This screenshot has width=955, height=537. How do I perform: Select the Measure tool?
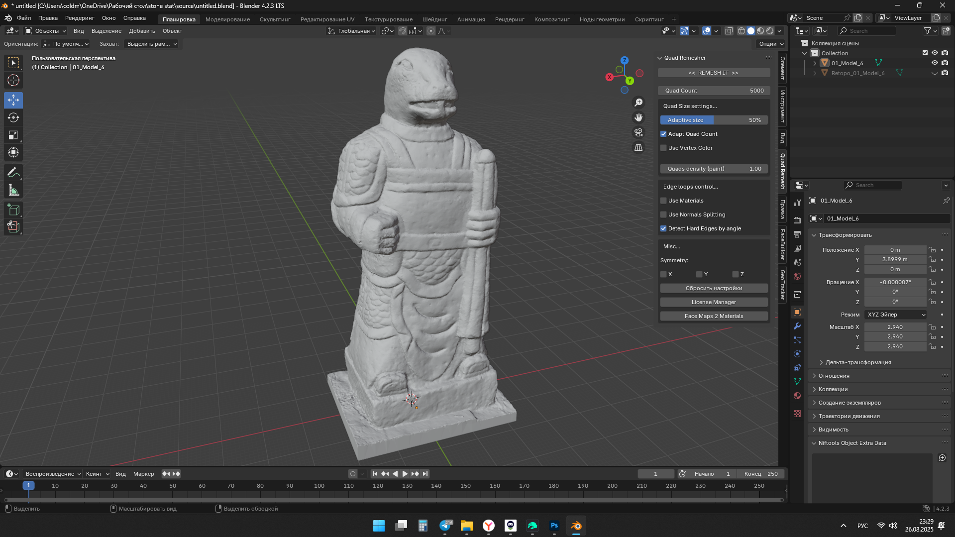(x=13, y=190)
